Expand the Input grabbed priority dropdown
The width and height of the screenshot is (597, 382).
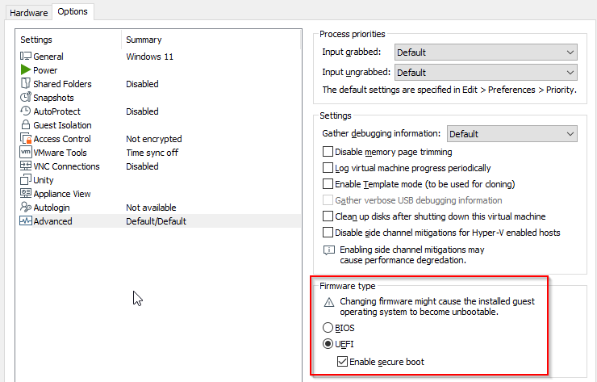click(x=486, y=52)
